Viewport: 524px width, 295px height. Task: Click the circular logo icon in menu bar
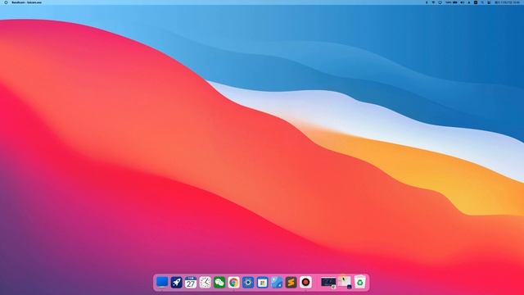pos(6,2)
